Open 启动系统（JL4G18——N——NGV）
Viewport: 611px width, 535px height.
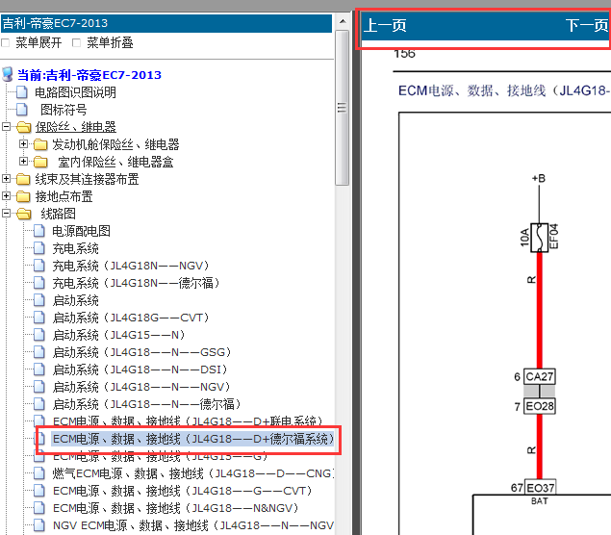pos(141,387)
